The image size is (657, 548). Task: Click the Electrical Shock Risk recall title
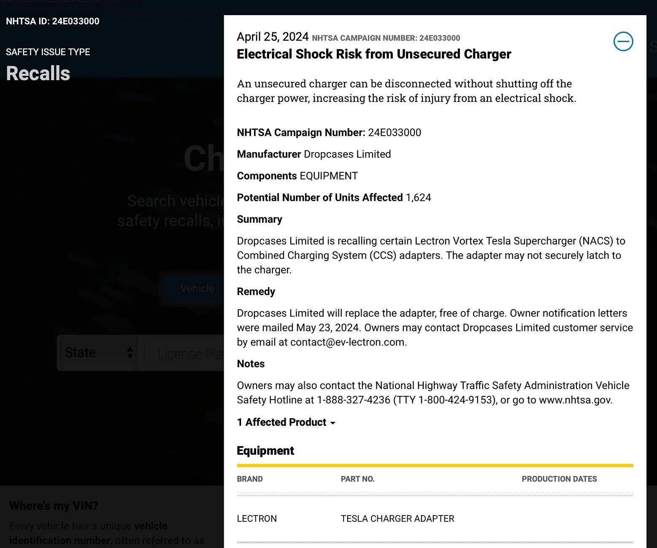pyautogui.click(x=373, y=54)
